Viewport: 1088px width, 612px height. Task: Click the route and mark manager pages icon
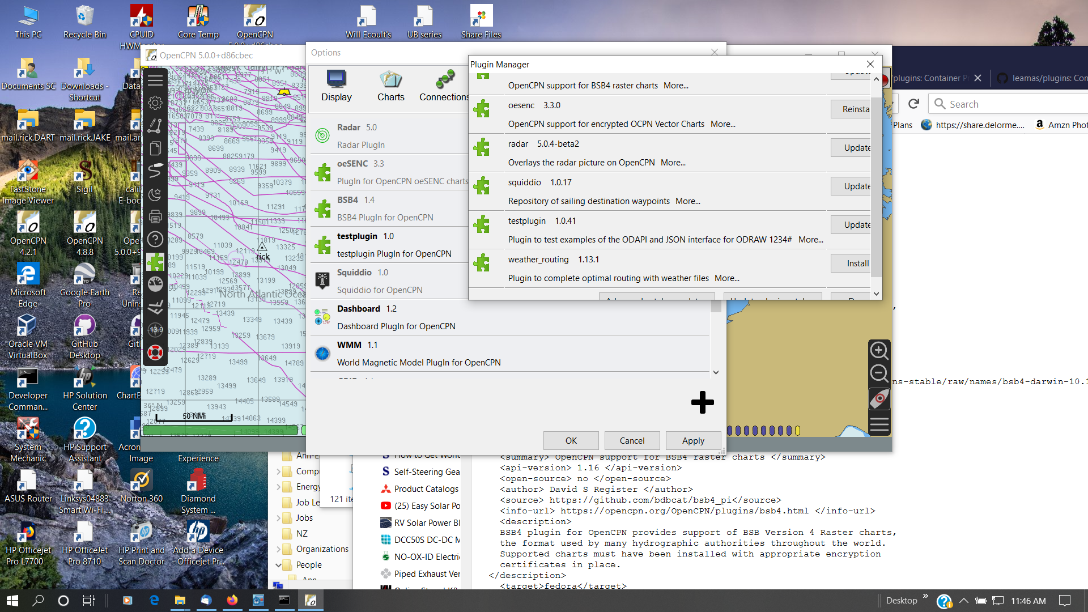(x=155, y=148)
